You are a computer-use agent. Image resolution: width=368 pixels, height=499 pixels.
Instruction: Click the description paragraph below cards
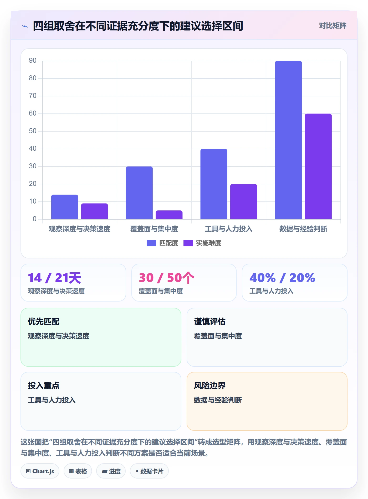pos(184,448)
